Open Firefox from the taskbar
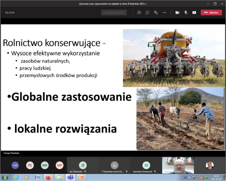This screenshot has height=181, width=226. point(48,177)
